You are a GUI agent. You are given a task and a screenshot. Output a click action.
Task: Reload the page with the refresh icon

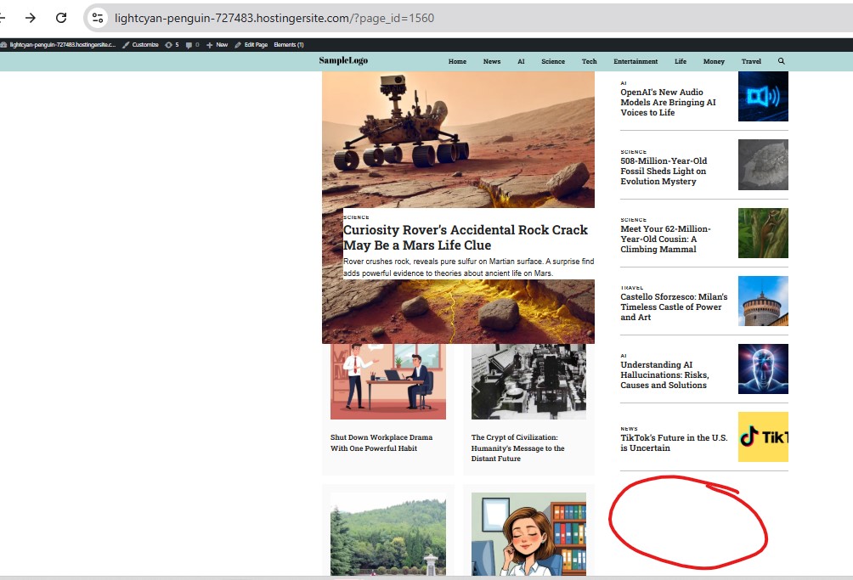61,18
